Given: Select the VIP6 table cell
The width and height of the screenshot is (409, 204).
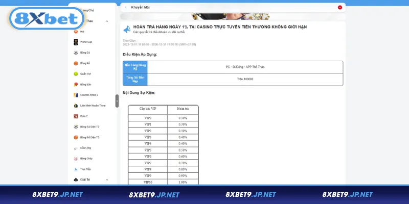Looking at the screenshot, I should pyautogui.click(x=148, y=157).
